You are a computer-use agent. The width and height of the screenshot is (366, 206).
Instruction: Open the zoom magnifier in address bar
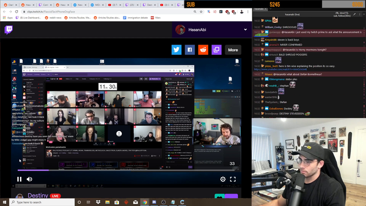point(195,11)
